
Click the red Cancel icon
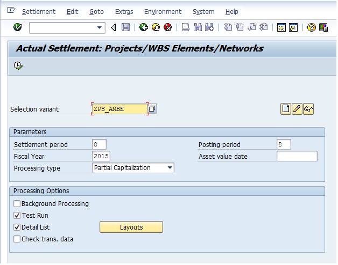[168, 27]
